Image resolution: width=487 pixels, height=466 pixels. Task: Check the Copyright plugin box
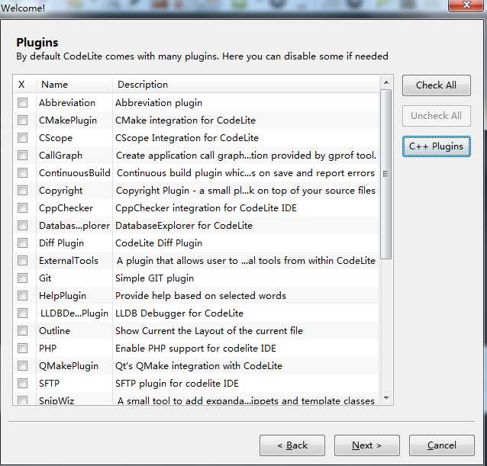click(x=22, y=190)
